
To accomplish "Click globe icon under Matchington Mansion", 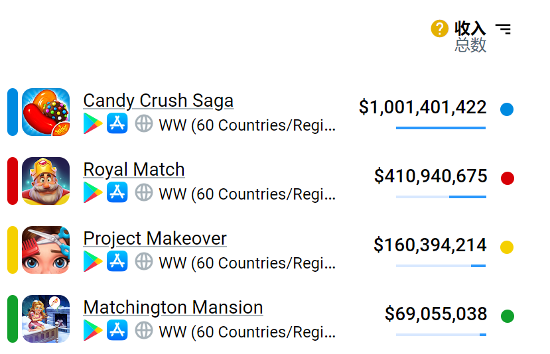I will tap(143, 330).
